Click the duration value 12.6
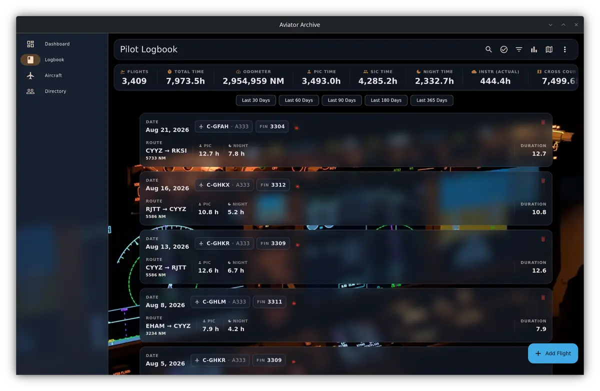Image resolution: width=600 pixels, height=391 pixels. point(539,271)
